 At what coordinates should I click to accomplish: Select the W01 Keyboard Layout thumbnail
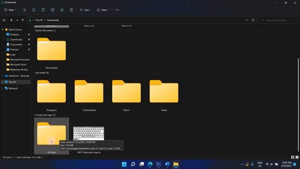click(89, 133)
